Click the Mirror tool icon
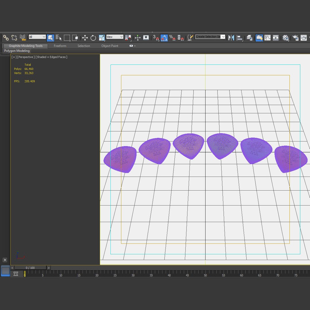The image size is (310, 310). pos(231,38)
